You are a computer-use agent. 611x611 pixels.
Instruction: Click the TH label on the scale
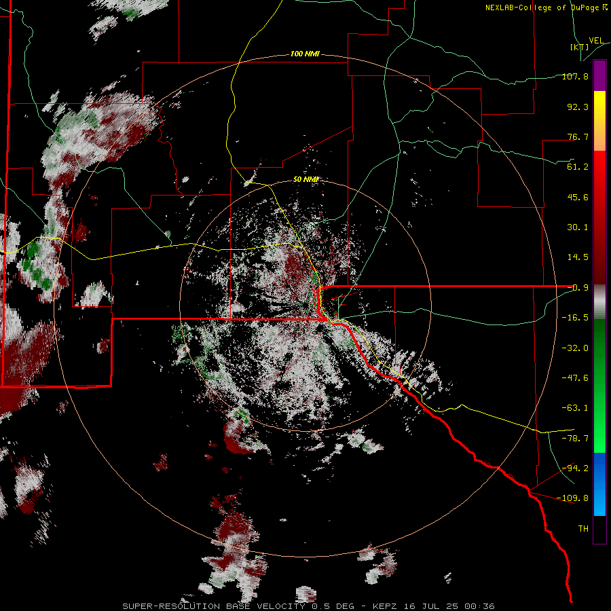coord(583,529)
